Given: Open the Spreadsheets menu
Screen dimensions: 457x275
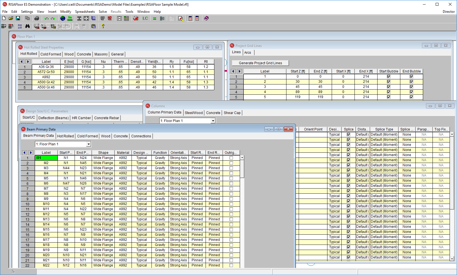Looking at the screenshot, I should pyautogui.click(x=85, y=12).
